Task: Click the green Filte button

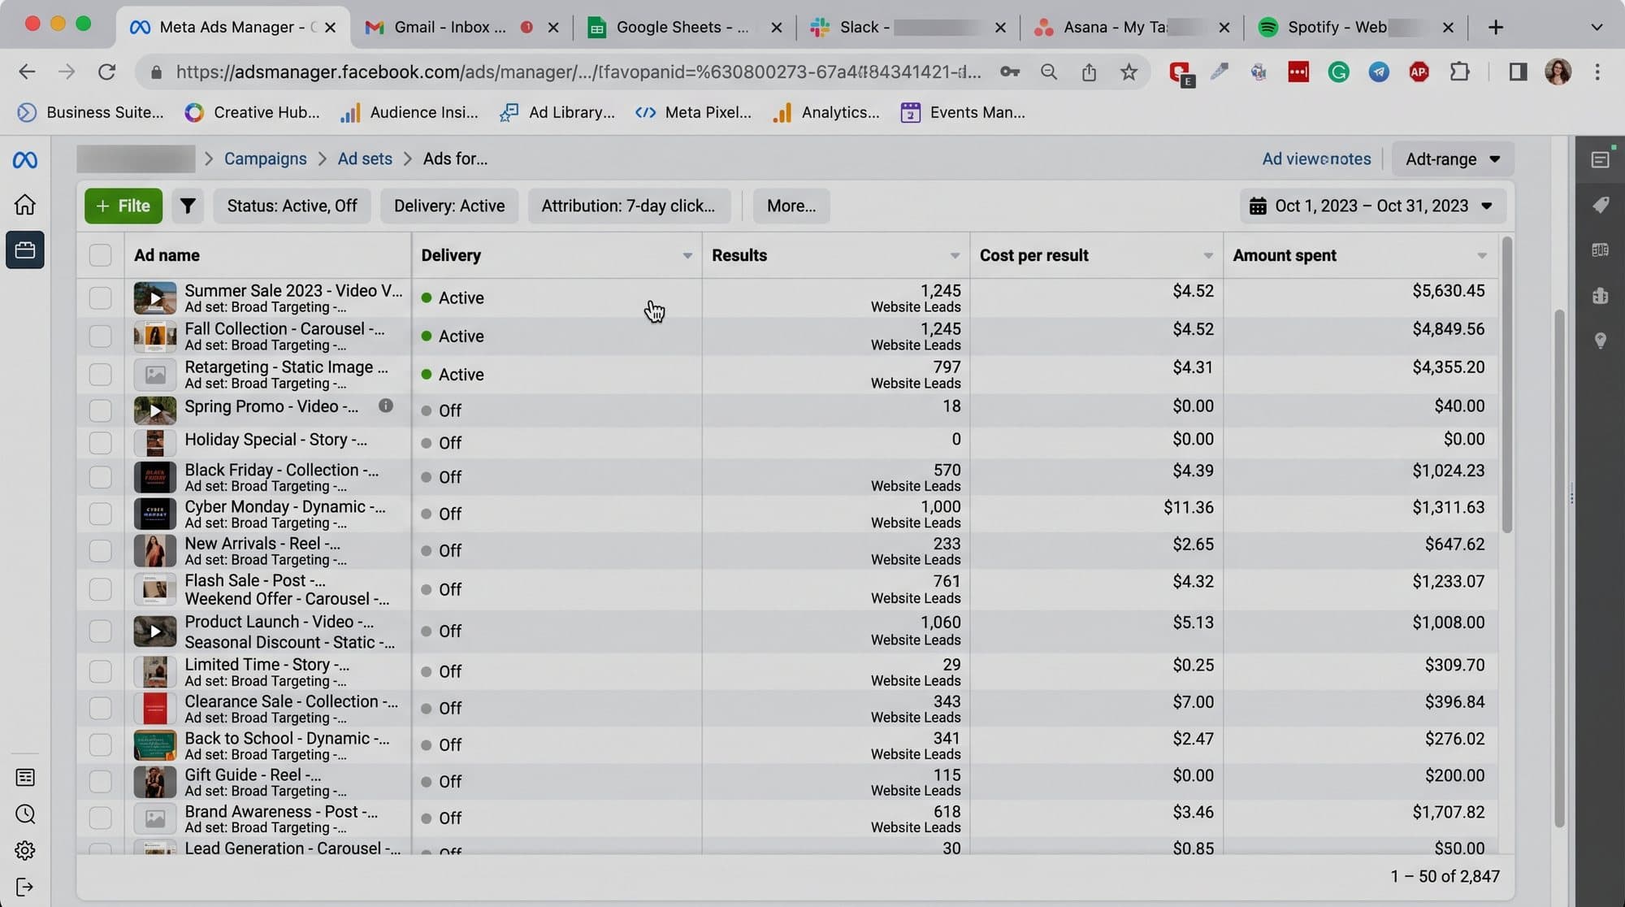Action: (x=123, y=206)
